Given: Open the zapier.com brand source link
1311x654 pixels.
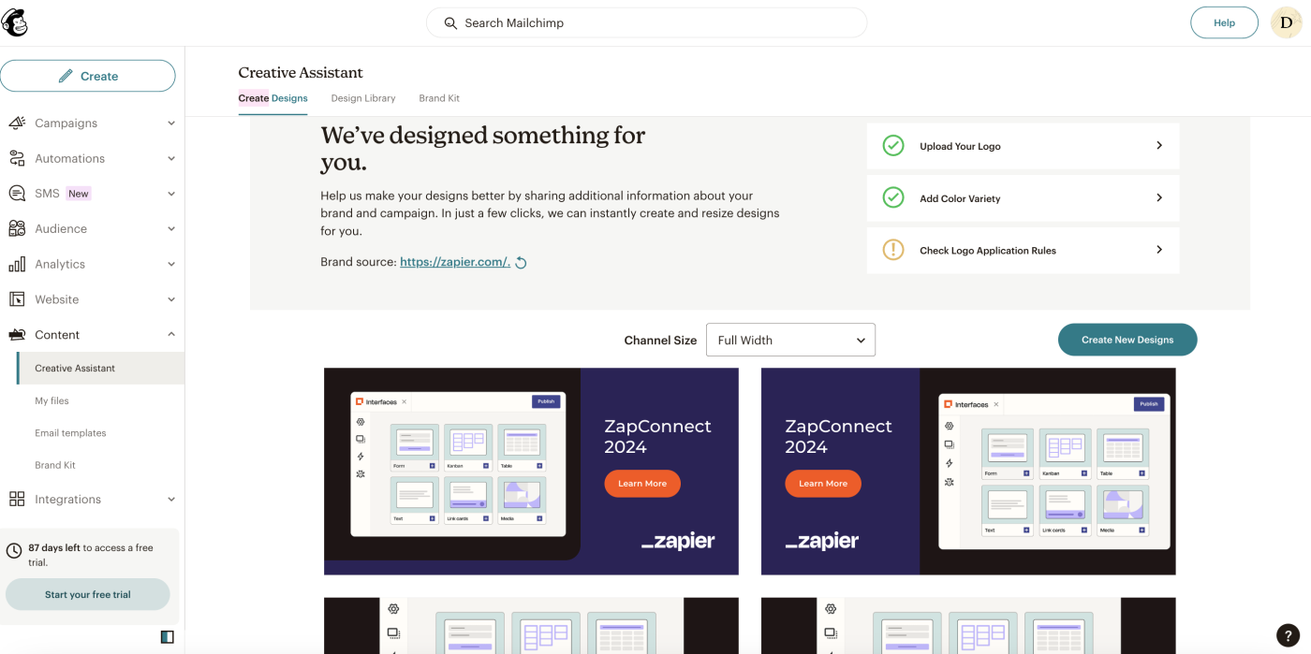Looking at the screenshot, I should 455,262.
